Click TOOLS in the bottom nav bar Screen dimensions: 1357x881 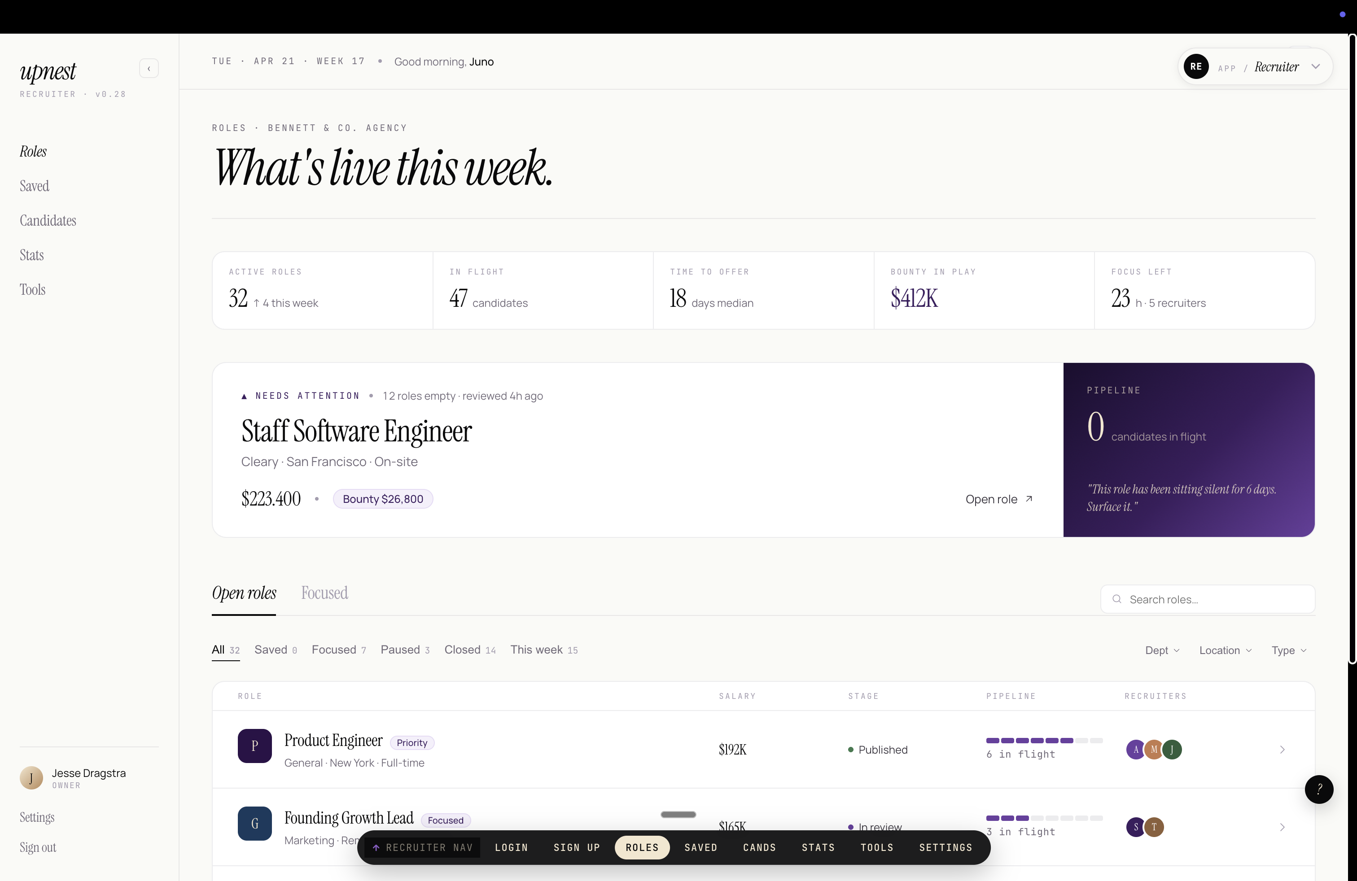[x=877, y=847]
